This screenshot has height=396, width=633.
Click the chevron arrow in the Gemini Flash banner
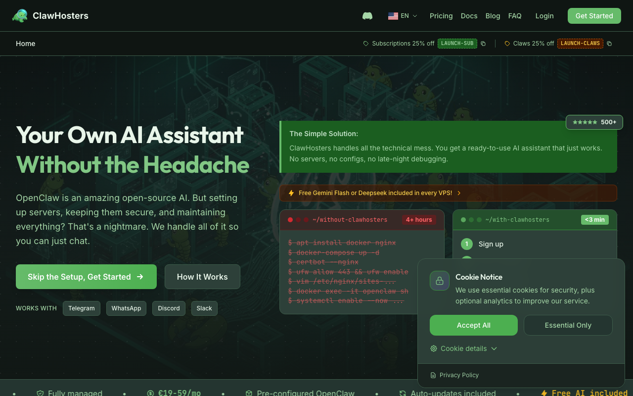[x=459, y=193]
